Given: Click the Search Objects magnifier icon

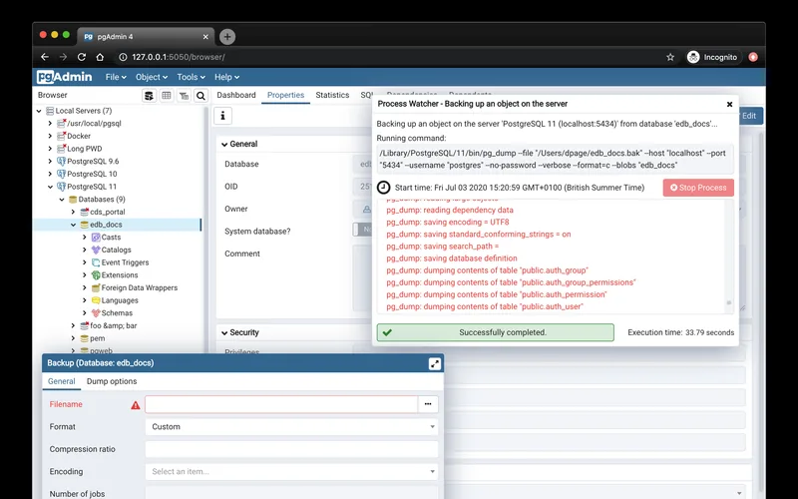Looking at the screenshot, I should pos(201,95).
